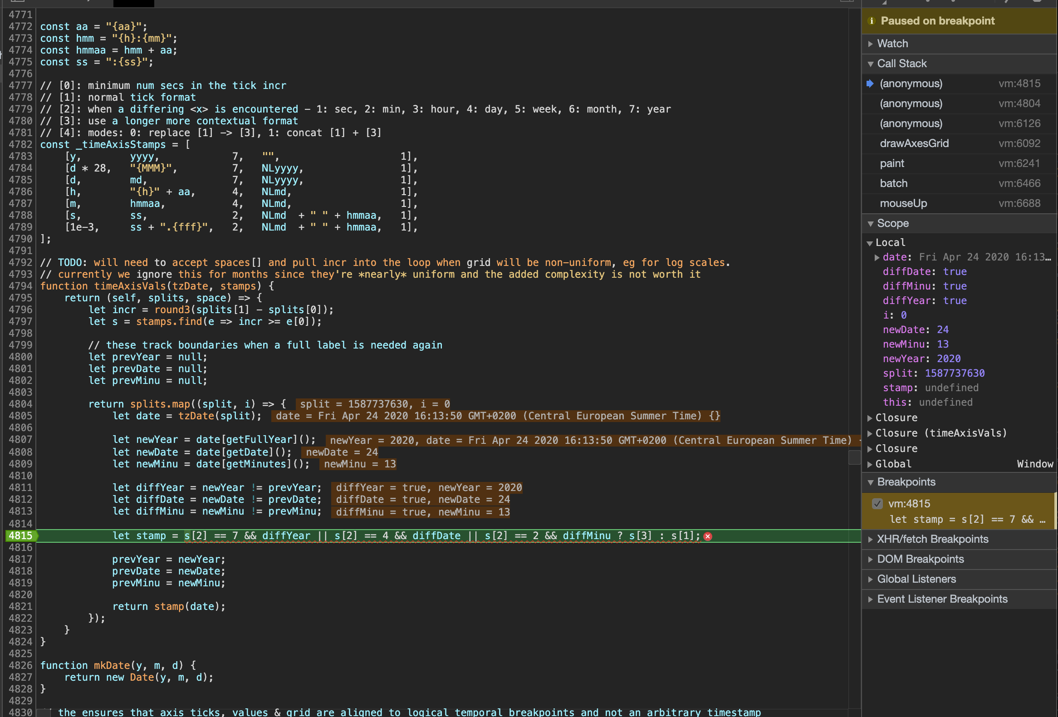The width and height of the screenshot is (1058, 717).
Task: Collapse the Breakpoints section
Action: (x=871, y=482)
